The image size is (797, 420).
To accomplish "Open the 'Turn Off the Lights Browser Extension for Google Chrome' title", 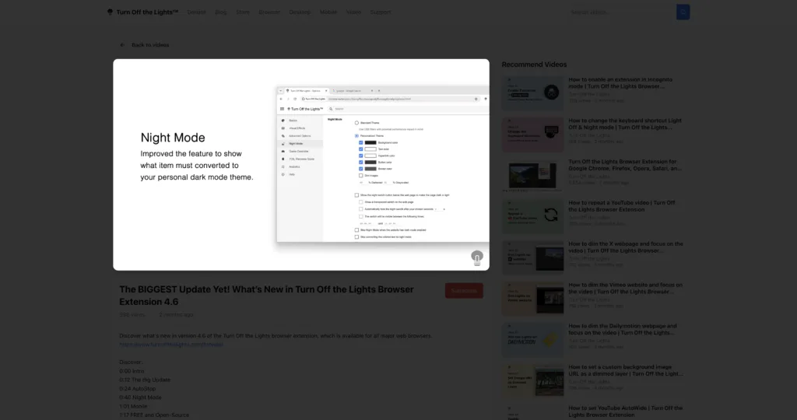I will [x=625, y=165].
